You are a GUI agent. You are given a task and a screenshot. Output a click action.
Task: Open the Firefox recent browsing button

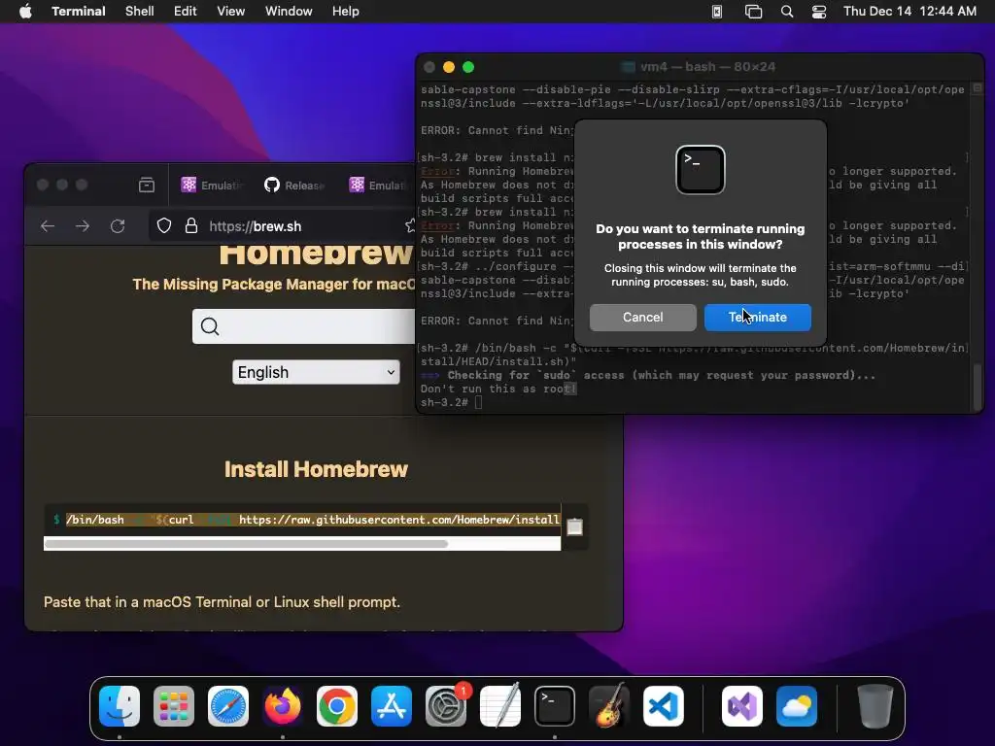point(147,186)
